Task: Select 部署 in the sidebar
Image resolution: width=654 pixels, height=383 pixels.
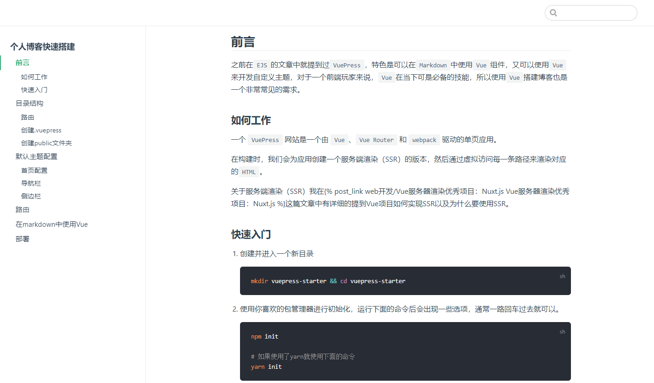Action: tap(22, 239)
